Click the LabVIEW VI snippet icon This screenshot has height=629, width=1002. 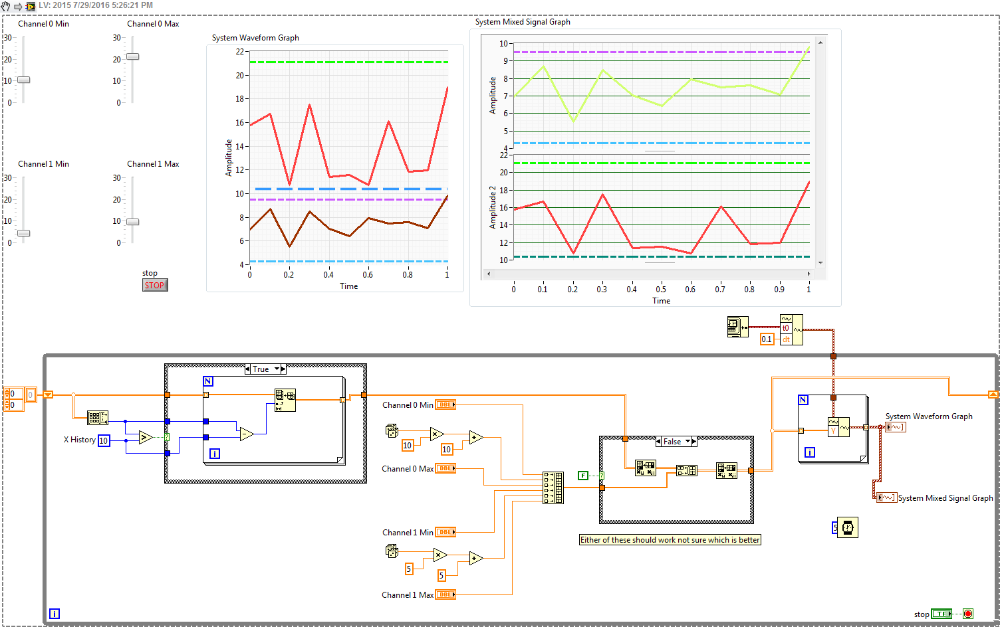pos(31,6)
